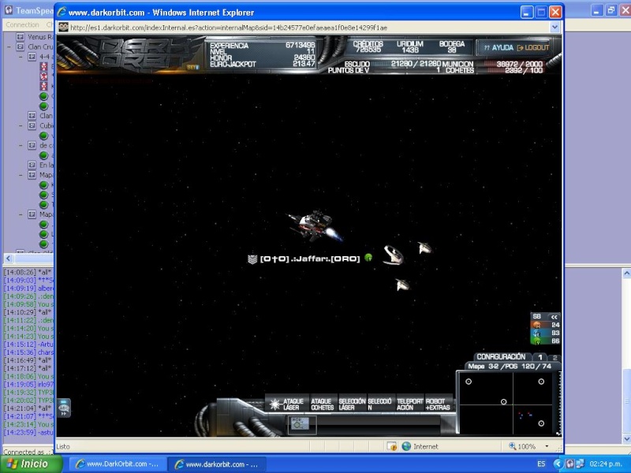
Task: Open the address bar dropdown arrow
Action: [x=554, y=27]
